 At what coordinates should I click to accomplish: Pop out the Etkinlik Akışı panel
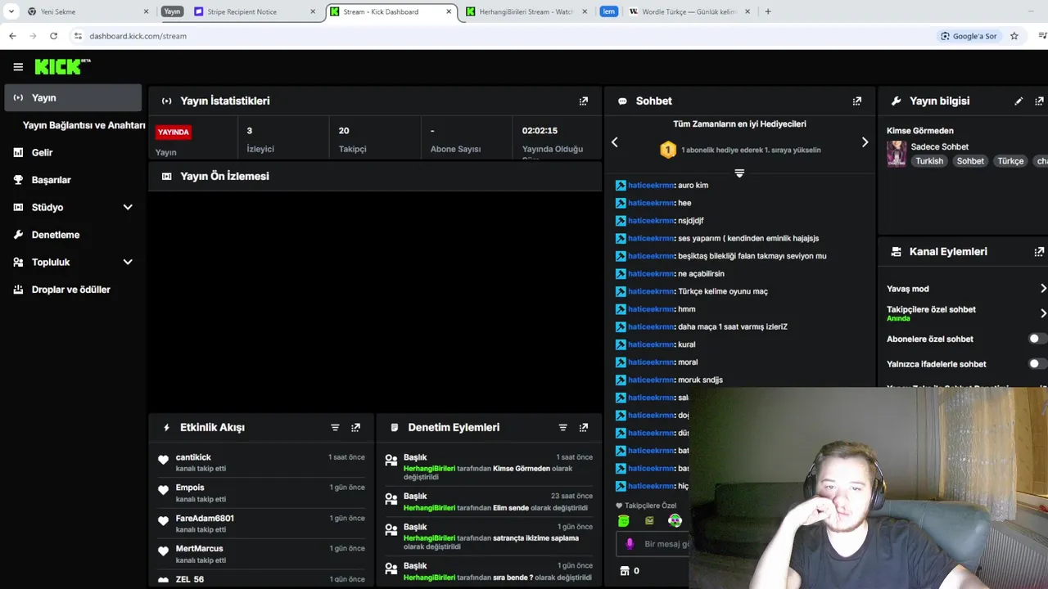[355, 427]
